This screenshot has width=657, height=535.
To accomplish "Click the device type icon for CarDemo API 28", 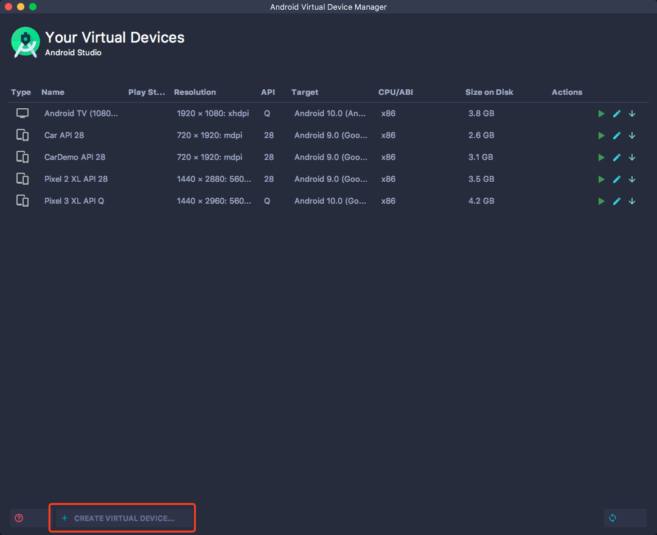I will (23, 157).
